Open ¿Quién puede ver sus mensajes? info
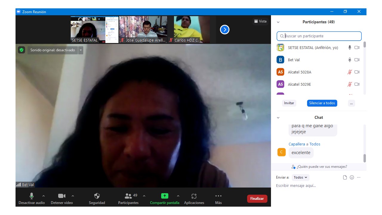This screenshot has height=215, width=382. (x=319, y=167)
